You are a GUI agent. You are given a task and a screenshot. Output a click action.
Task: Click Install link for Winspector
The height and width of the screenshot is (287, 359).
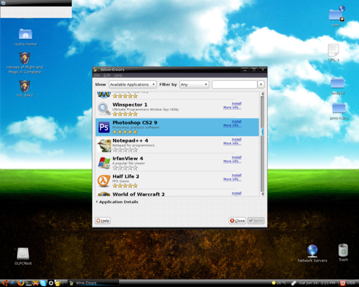[x=236, y=103]
